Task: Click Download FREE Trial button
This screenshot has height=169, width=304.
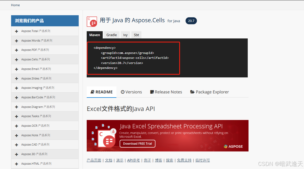Action: click(x=138, y=144)
